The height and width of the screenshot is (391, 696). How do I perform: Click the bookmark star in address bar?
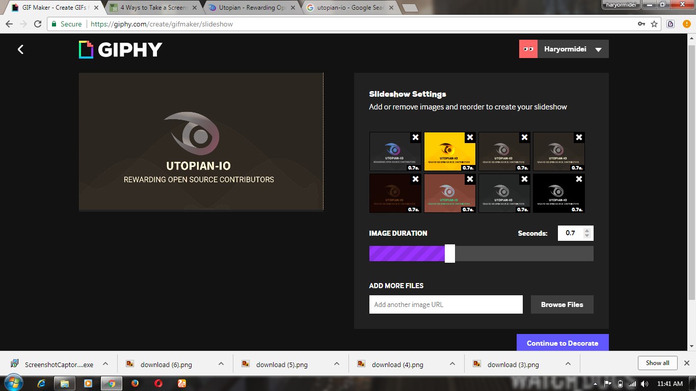654,23
